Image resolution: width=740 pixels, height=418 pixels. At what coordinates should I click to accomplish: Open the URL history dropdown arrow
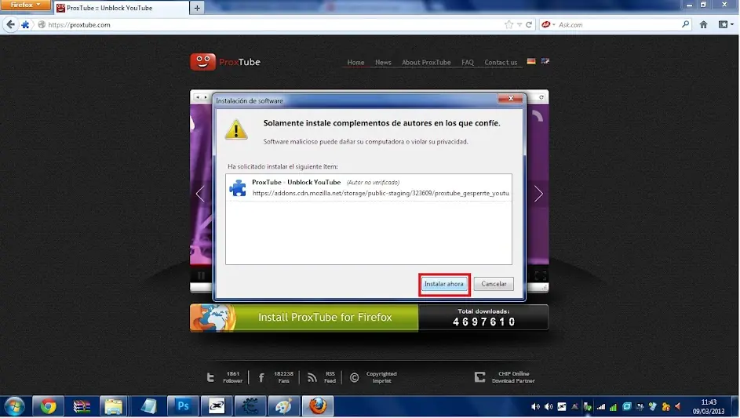pyautogui.click(x=519, y=24)
